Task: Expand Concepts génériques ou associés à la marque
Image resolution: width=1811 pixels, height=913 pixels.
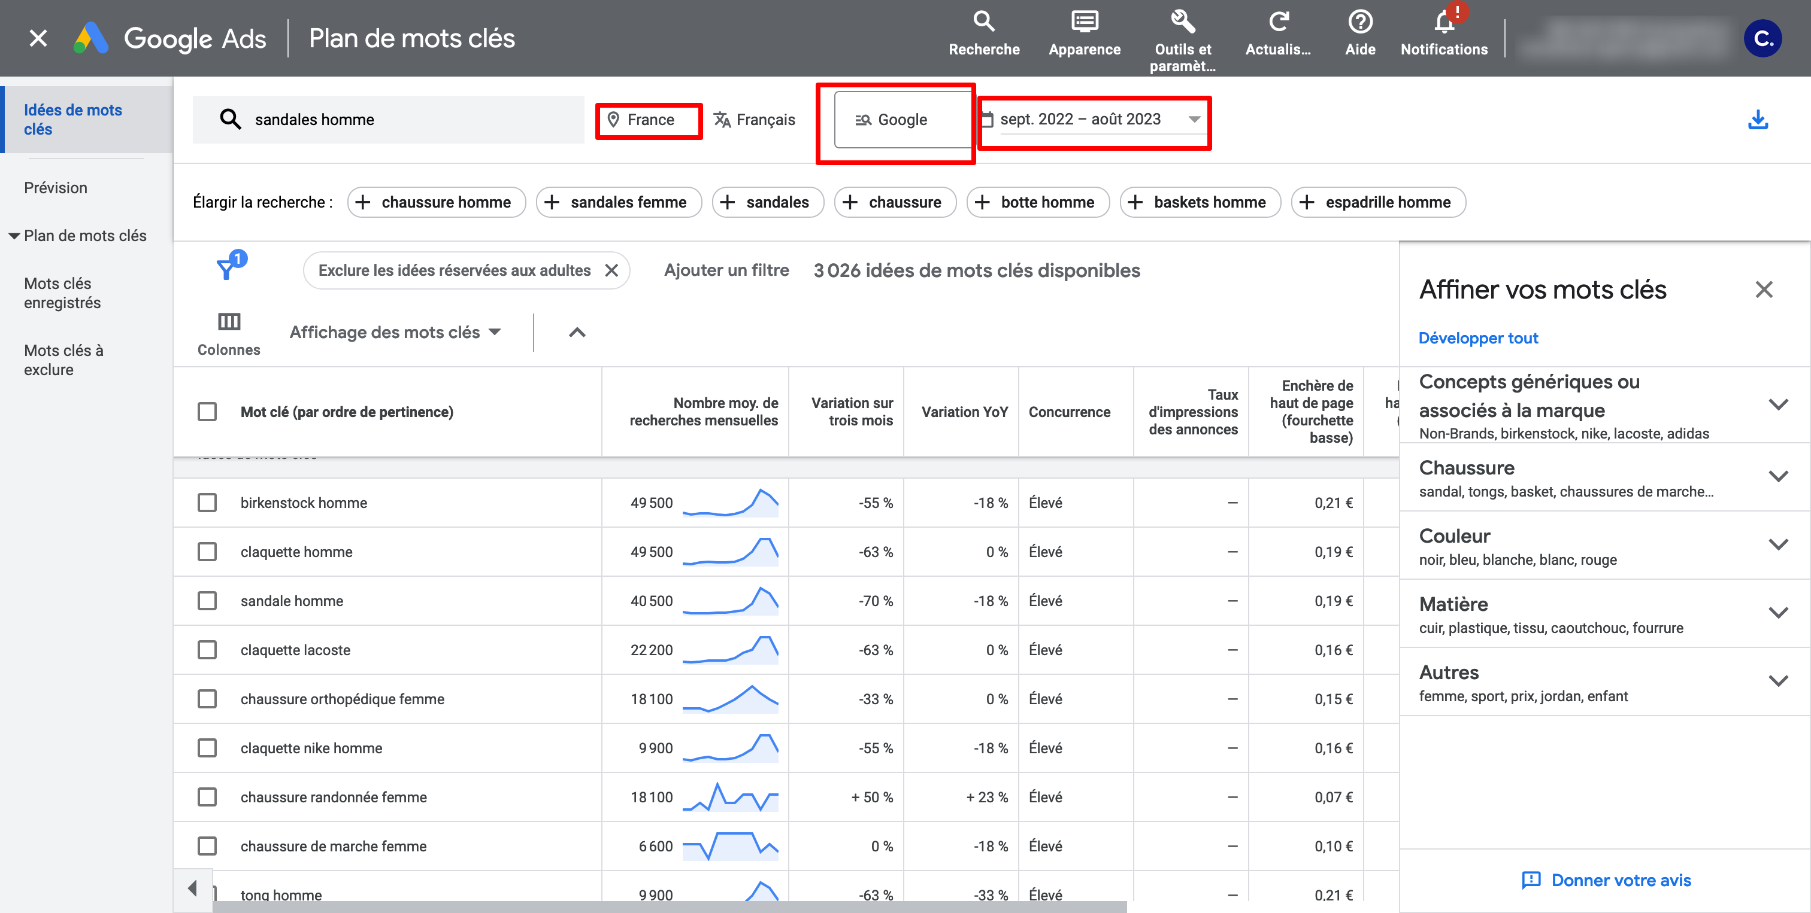Action: (x=1777, y=404)
